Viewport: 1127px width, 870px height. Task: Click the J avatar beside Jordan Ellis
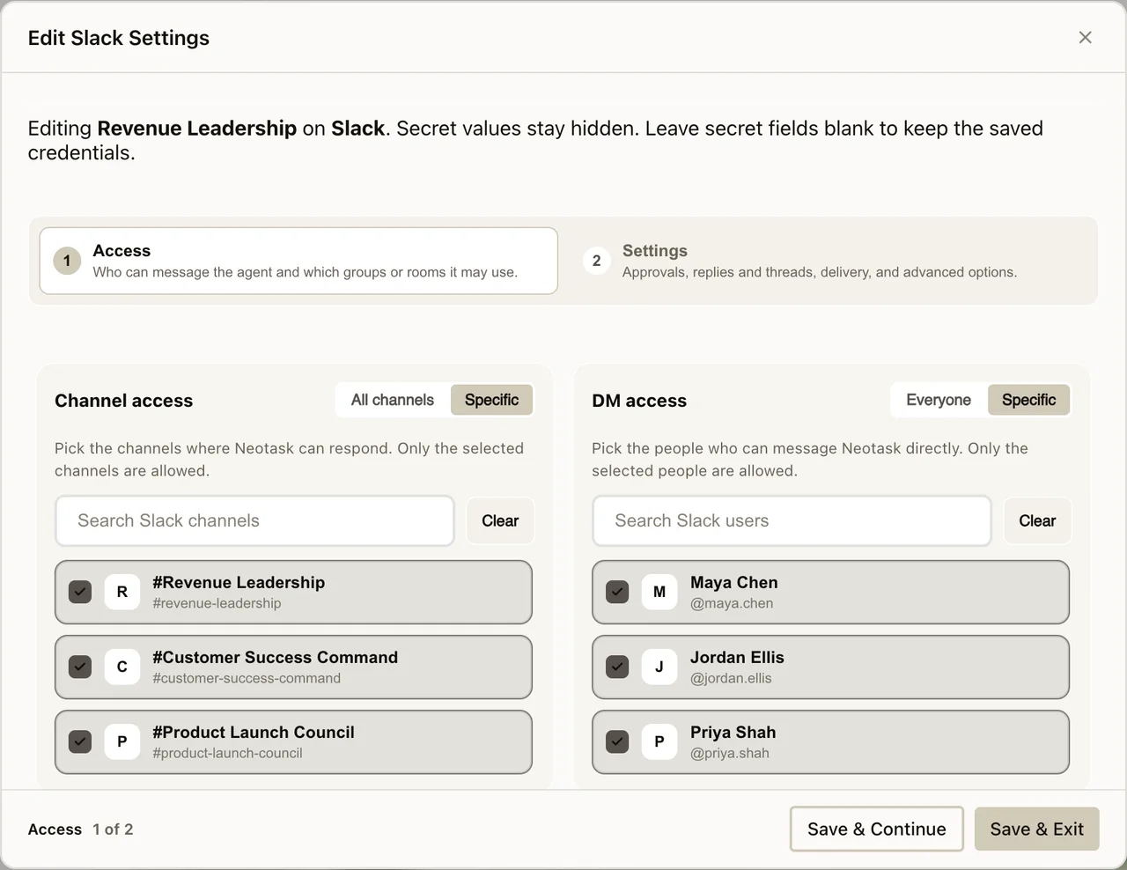tap(659, 667)
